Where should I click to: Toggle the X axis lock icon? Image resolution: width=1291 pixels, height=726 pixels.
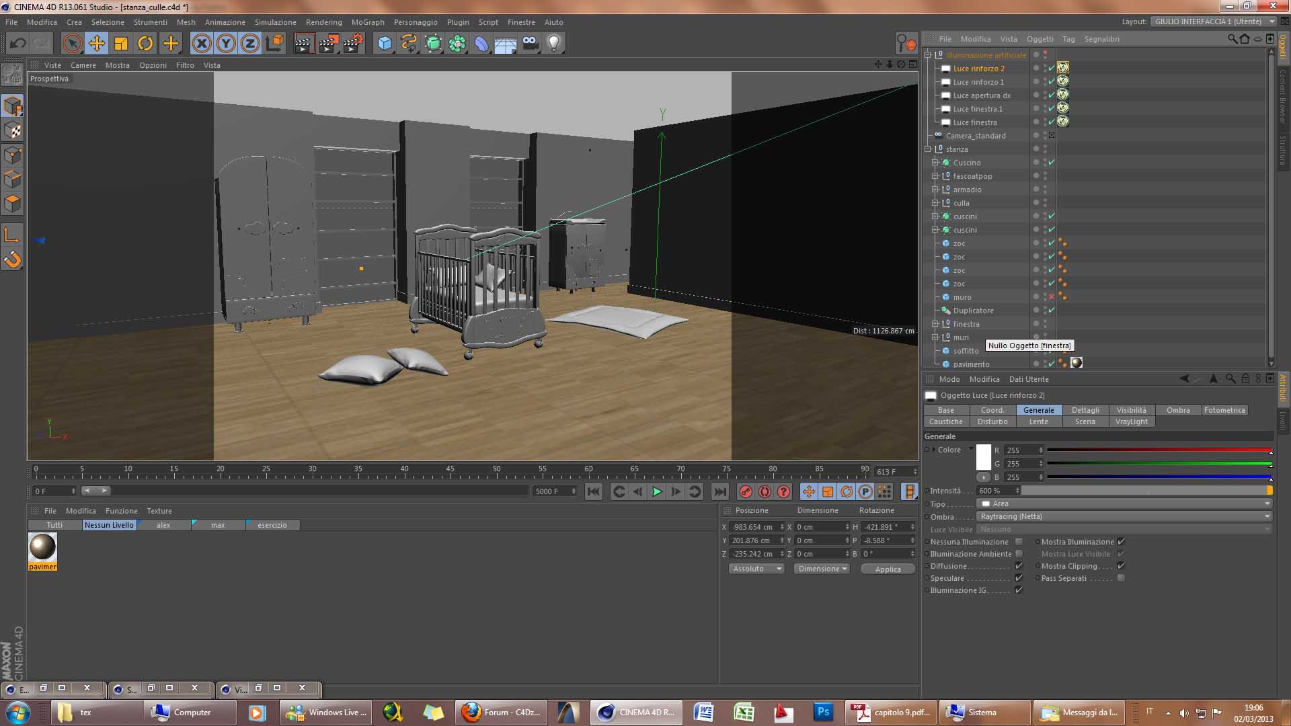[201, 44]
